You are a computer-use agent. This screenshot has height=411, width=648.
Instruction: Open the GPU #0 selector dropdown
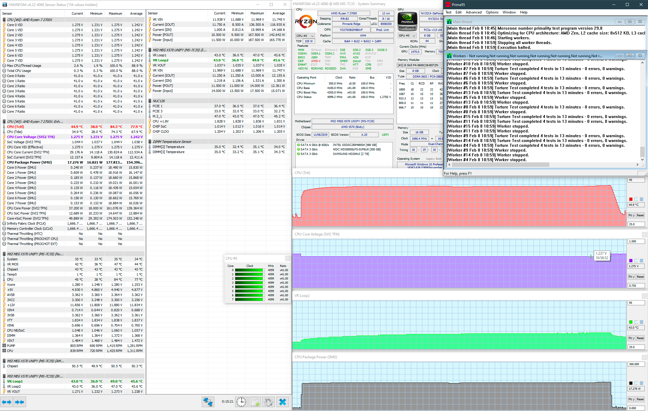coord(407,36)
